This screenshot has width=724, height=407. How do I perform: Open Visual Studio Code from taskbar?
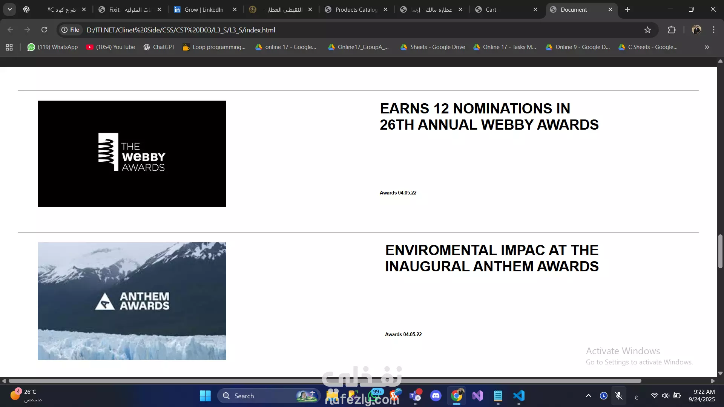(x=519, y=396)
